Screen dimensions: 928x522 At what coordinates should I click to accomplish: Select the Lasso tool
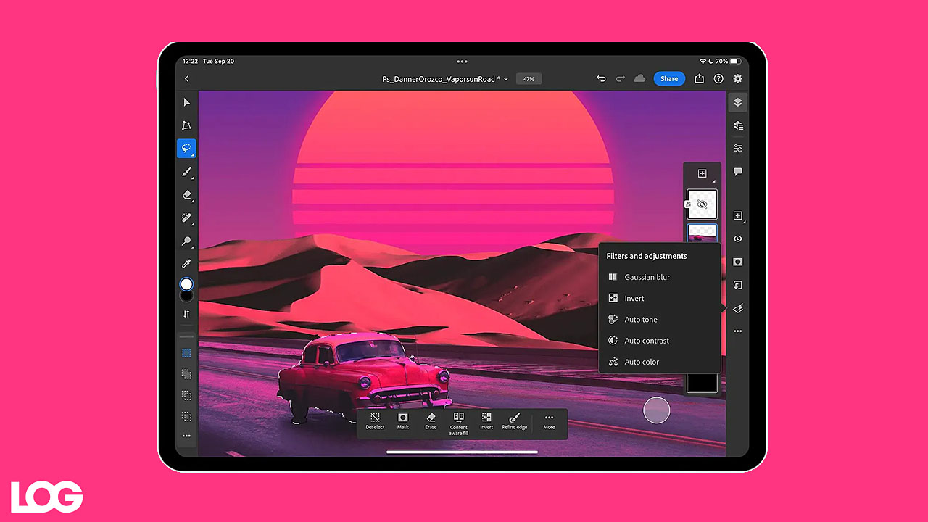click(186, 149)
